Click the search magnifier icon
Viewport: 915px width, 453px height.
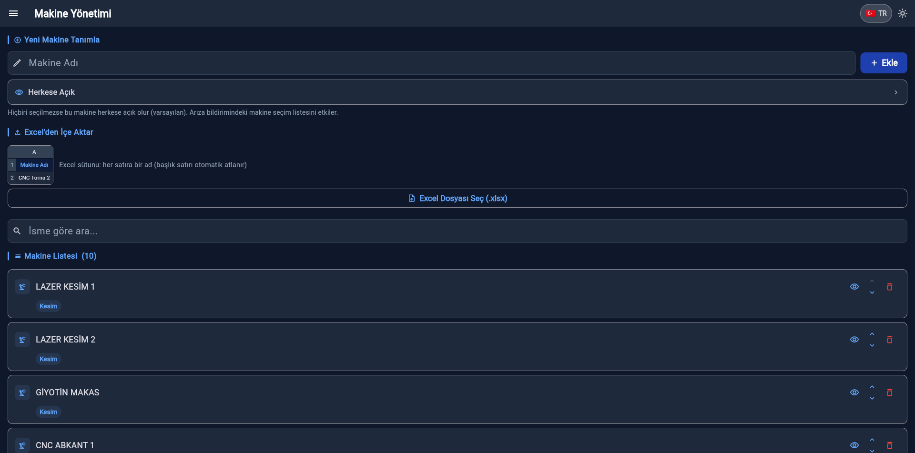(x=17, y=231)
